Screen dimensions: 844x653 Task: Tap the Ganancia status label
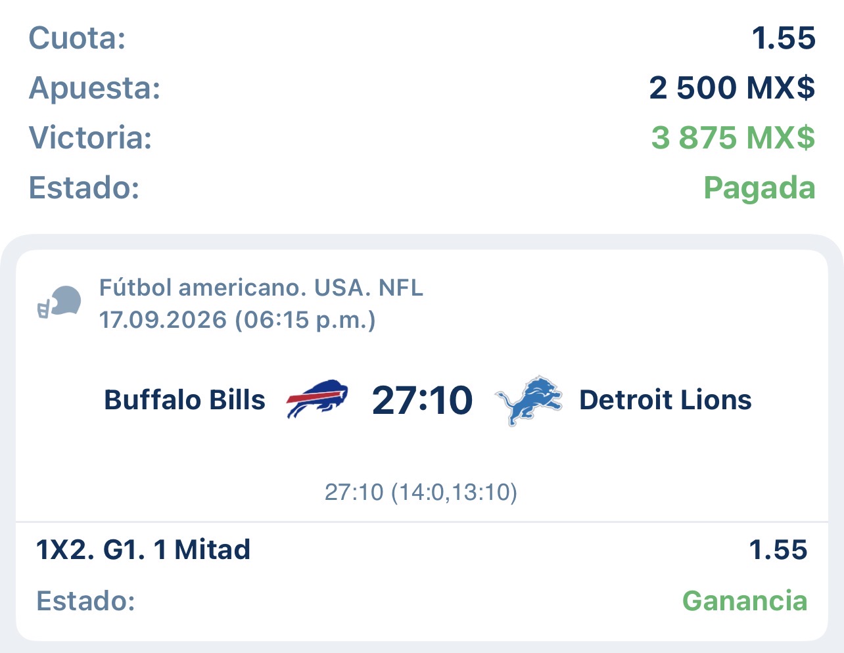tap(745, 601)
